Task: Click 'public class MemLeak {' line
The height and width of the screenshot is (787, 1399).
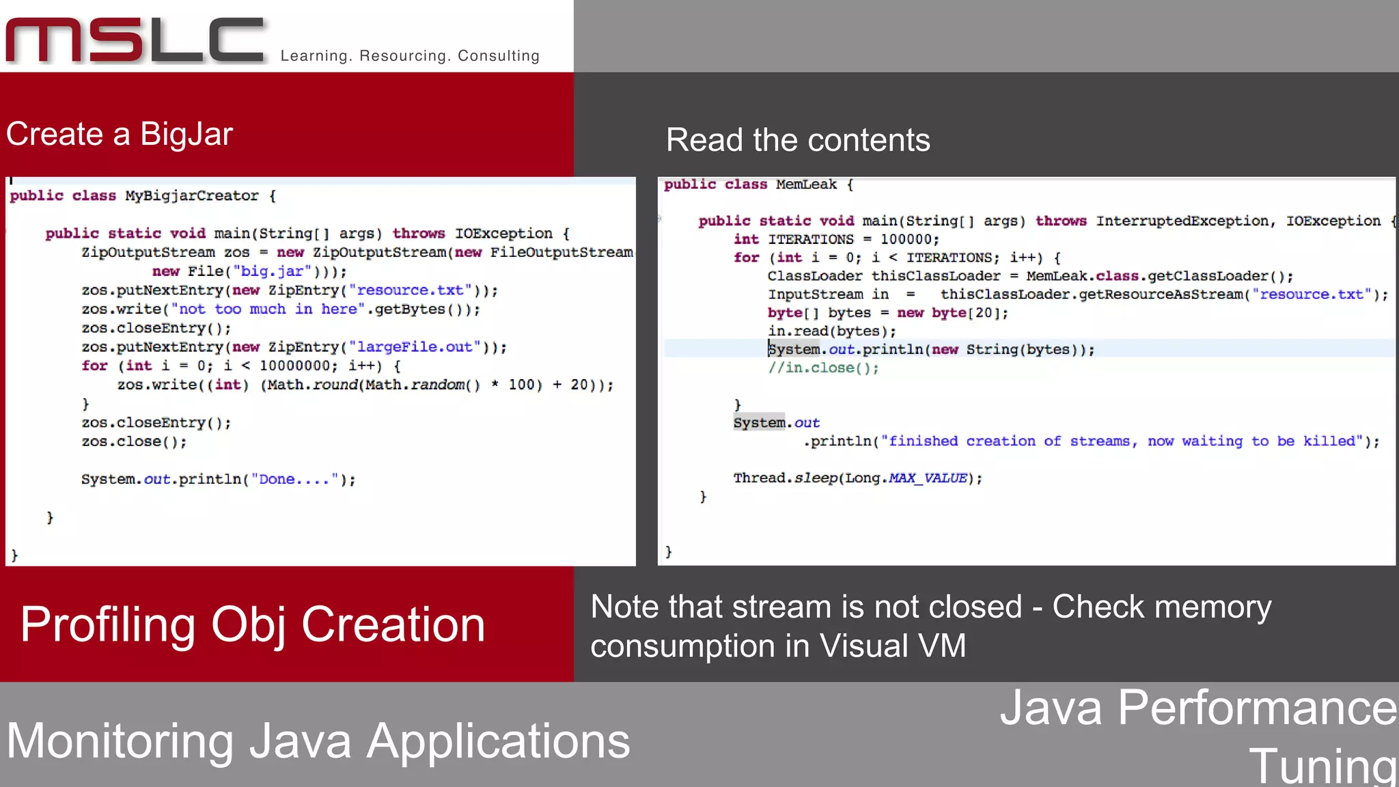Action: (759, 184)
